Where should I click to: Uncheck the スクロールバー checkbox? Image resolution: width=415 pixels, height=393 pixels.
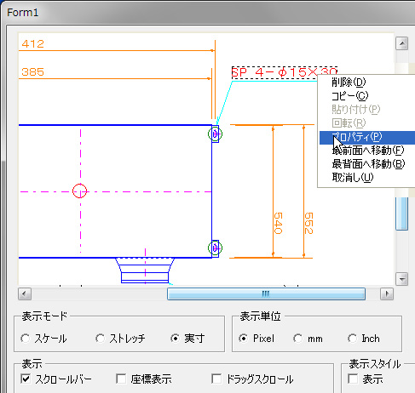pyautogui.click(x=26, y=379)
